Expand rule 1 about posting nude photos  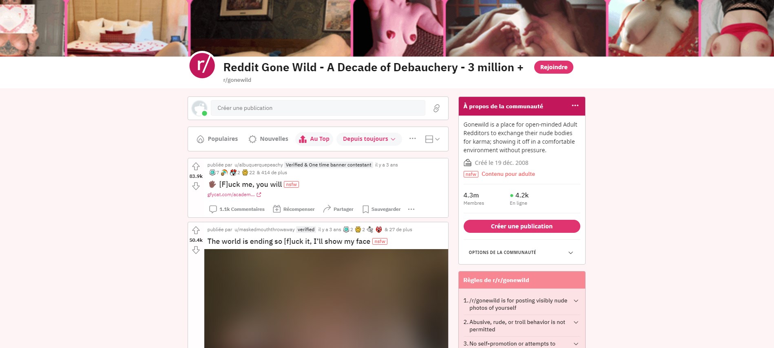pyautogui.click(x=522, y=304)
